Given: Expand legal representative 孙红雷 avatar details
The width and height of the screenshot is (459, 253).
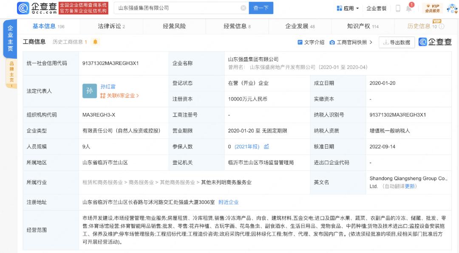Looking at the screenshot, I should click(x=89, y=91).
